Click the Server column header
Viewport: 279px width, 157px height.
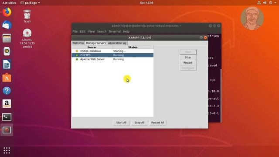(x=92, y=48)
